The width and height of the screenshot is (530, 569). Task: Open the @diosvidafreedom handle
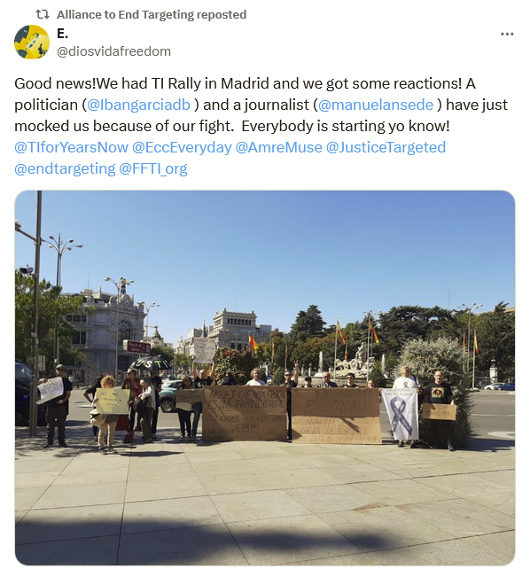[113, 51]
